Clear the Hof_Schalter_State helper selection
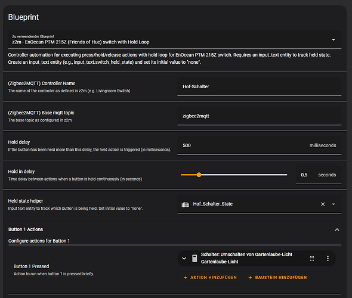The height and width of the screenshot is (298, 352). (323, 204)
